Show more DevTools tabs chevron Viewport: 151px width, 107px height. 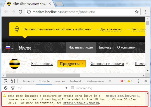[x=110, y=81]
